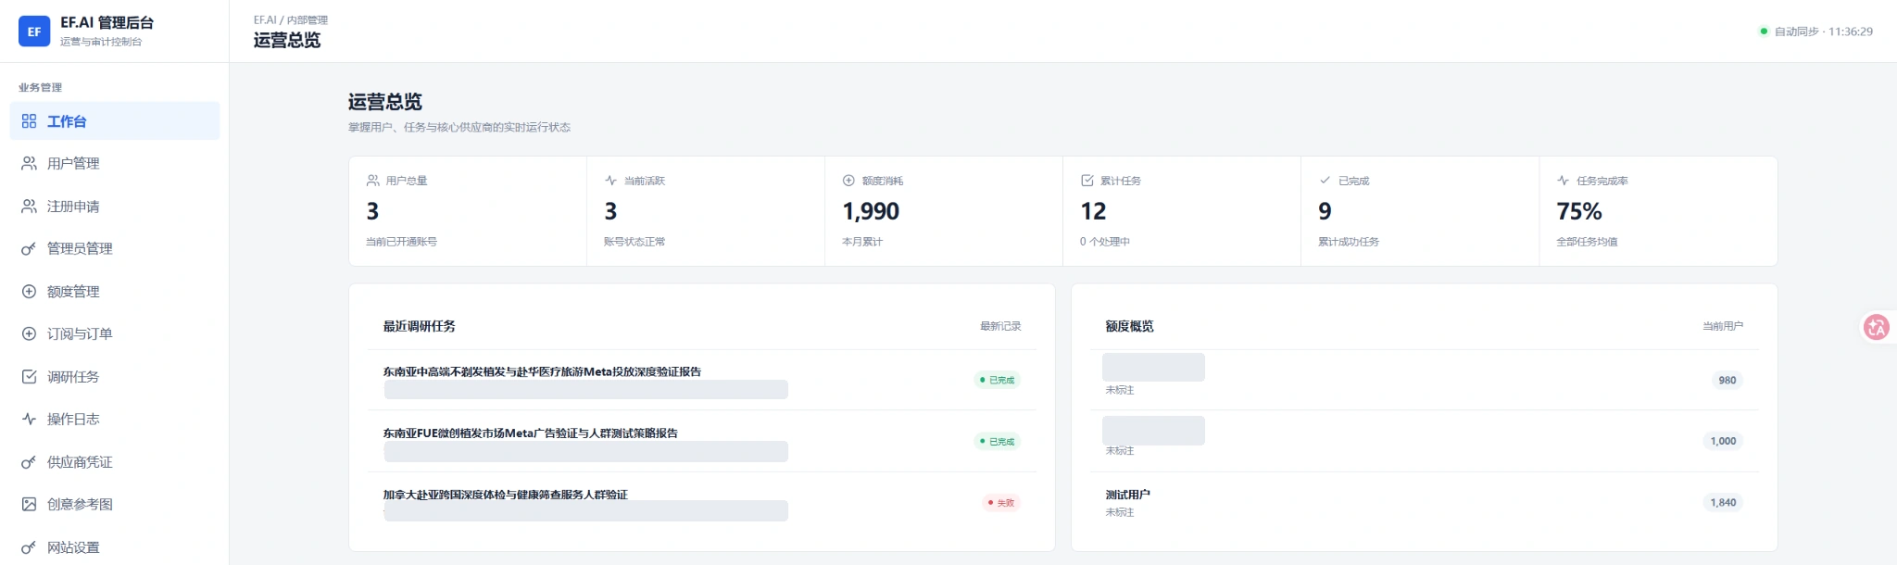Screen dimensions: 1897x565
Task: Click the 管理员管理 key icon
Action: pos(29,248)
